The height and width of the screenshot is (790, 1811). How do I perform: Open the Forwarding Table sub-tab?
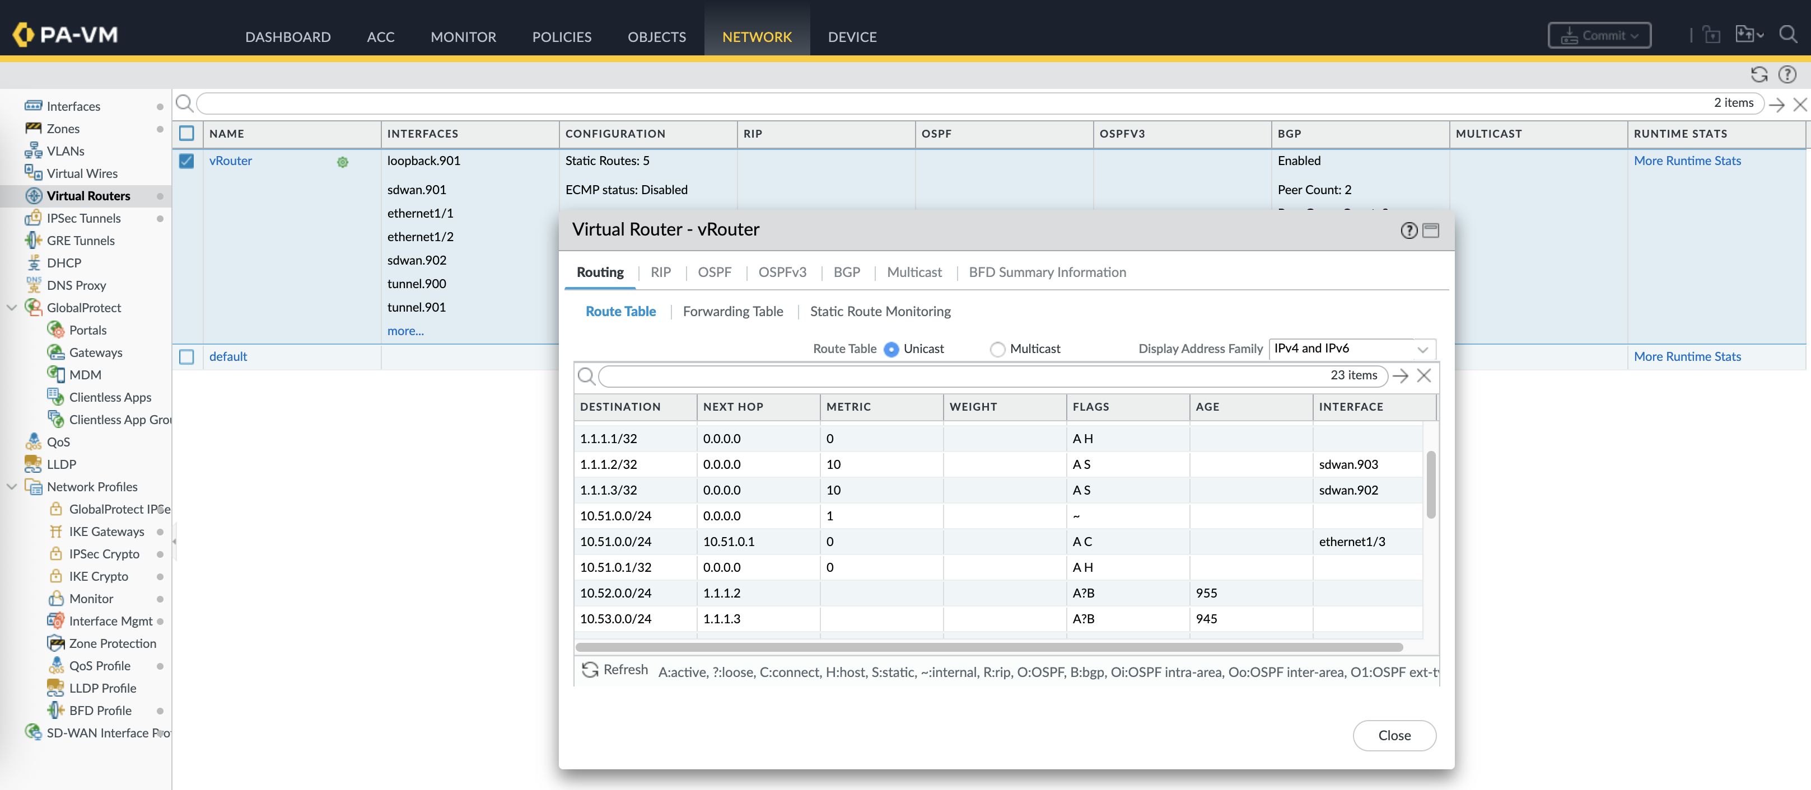coord(732,312)
